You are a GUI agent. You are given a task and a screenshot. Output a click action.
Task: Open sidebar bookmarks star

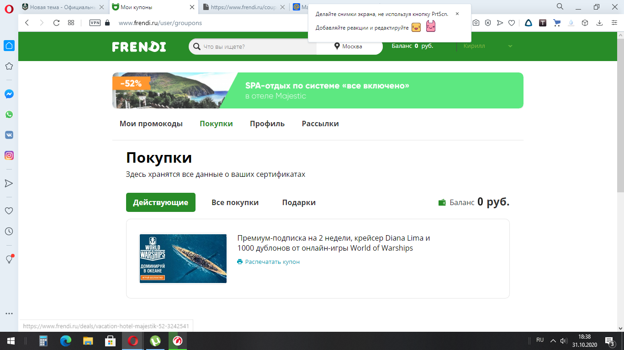click(x=9, y=66)
